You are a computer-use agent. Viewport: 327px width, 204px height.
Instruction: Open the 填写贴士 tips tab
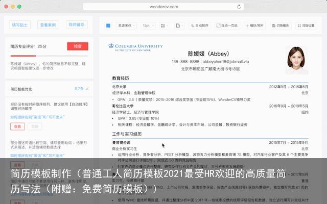20,25
